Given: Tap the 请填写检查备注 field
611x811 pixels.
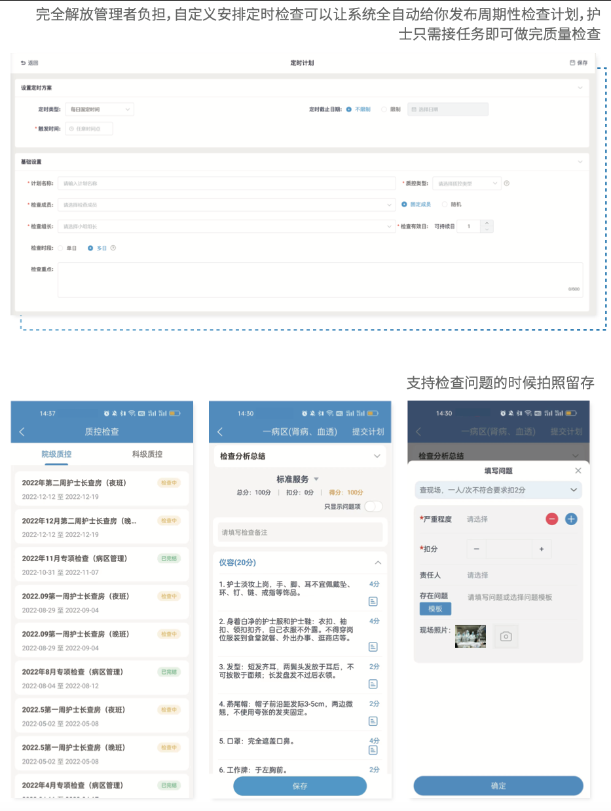Looking at the screenshot, I should point(300,532).
